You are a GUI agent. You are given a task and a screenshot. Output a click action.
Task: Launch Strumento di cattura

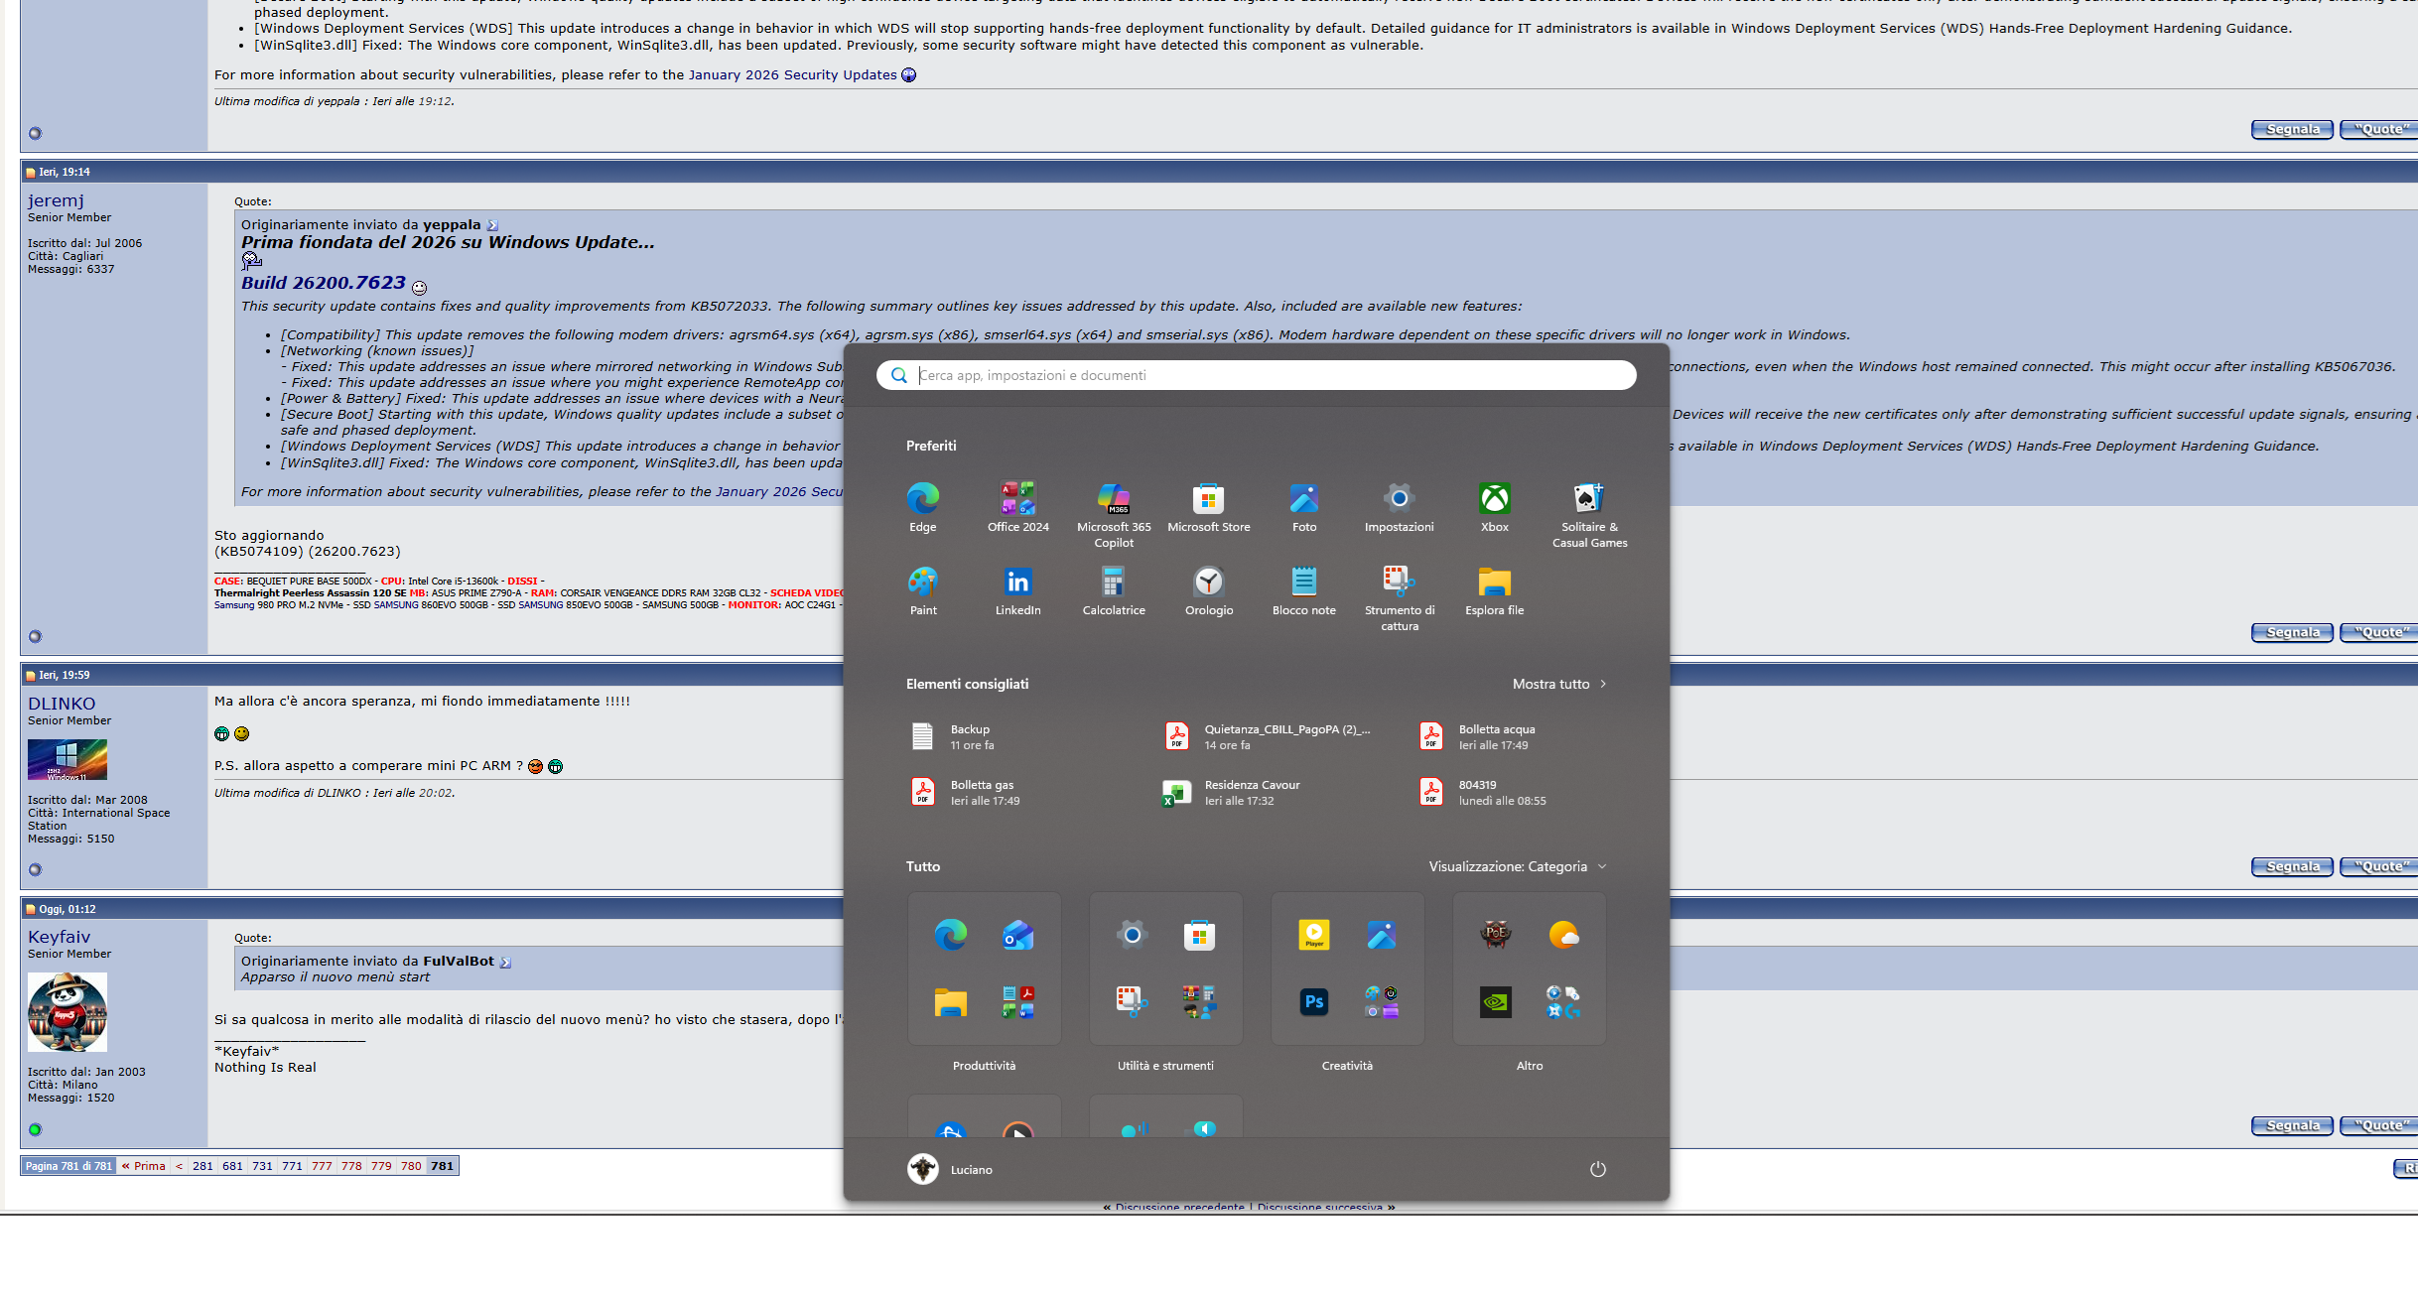[1399, 583]
